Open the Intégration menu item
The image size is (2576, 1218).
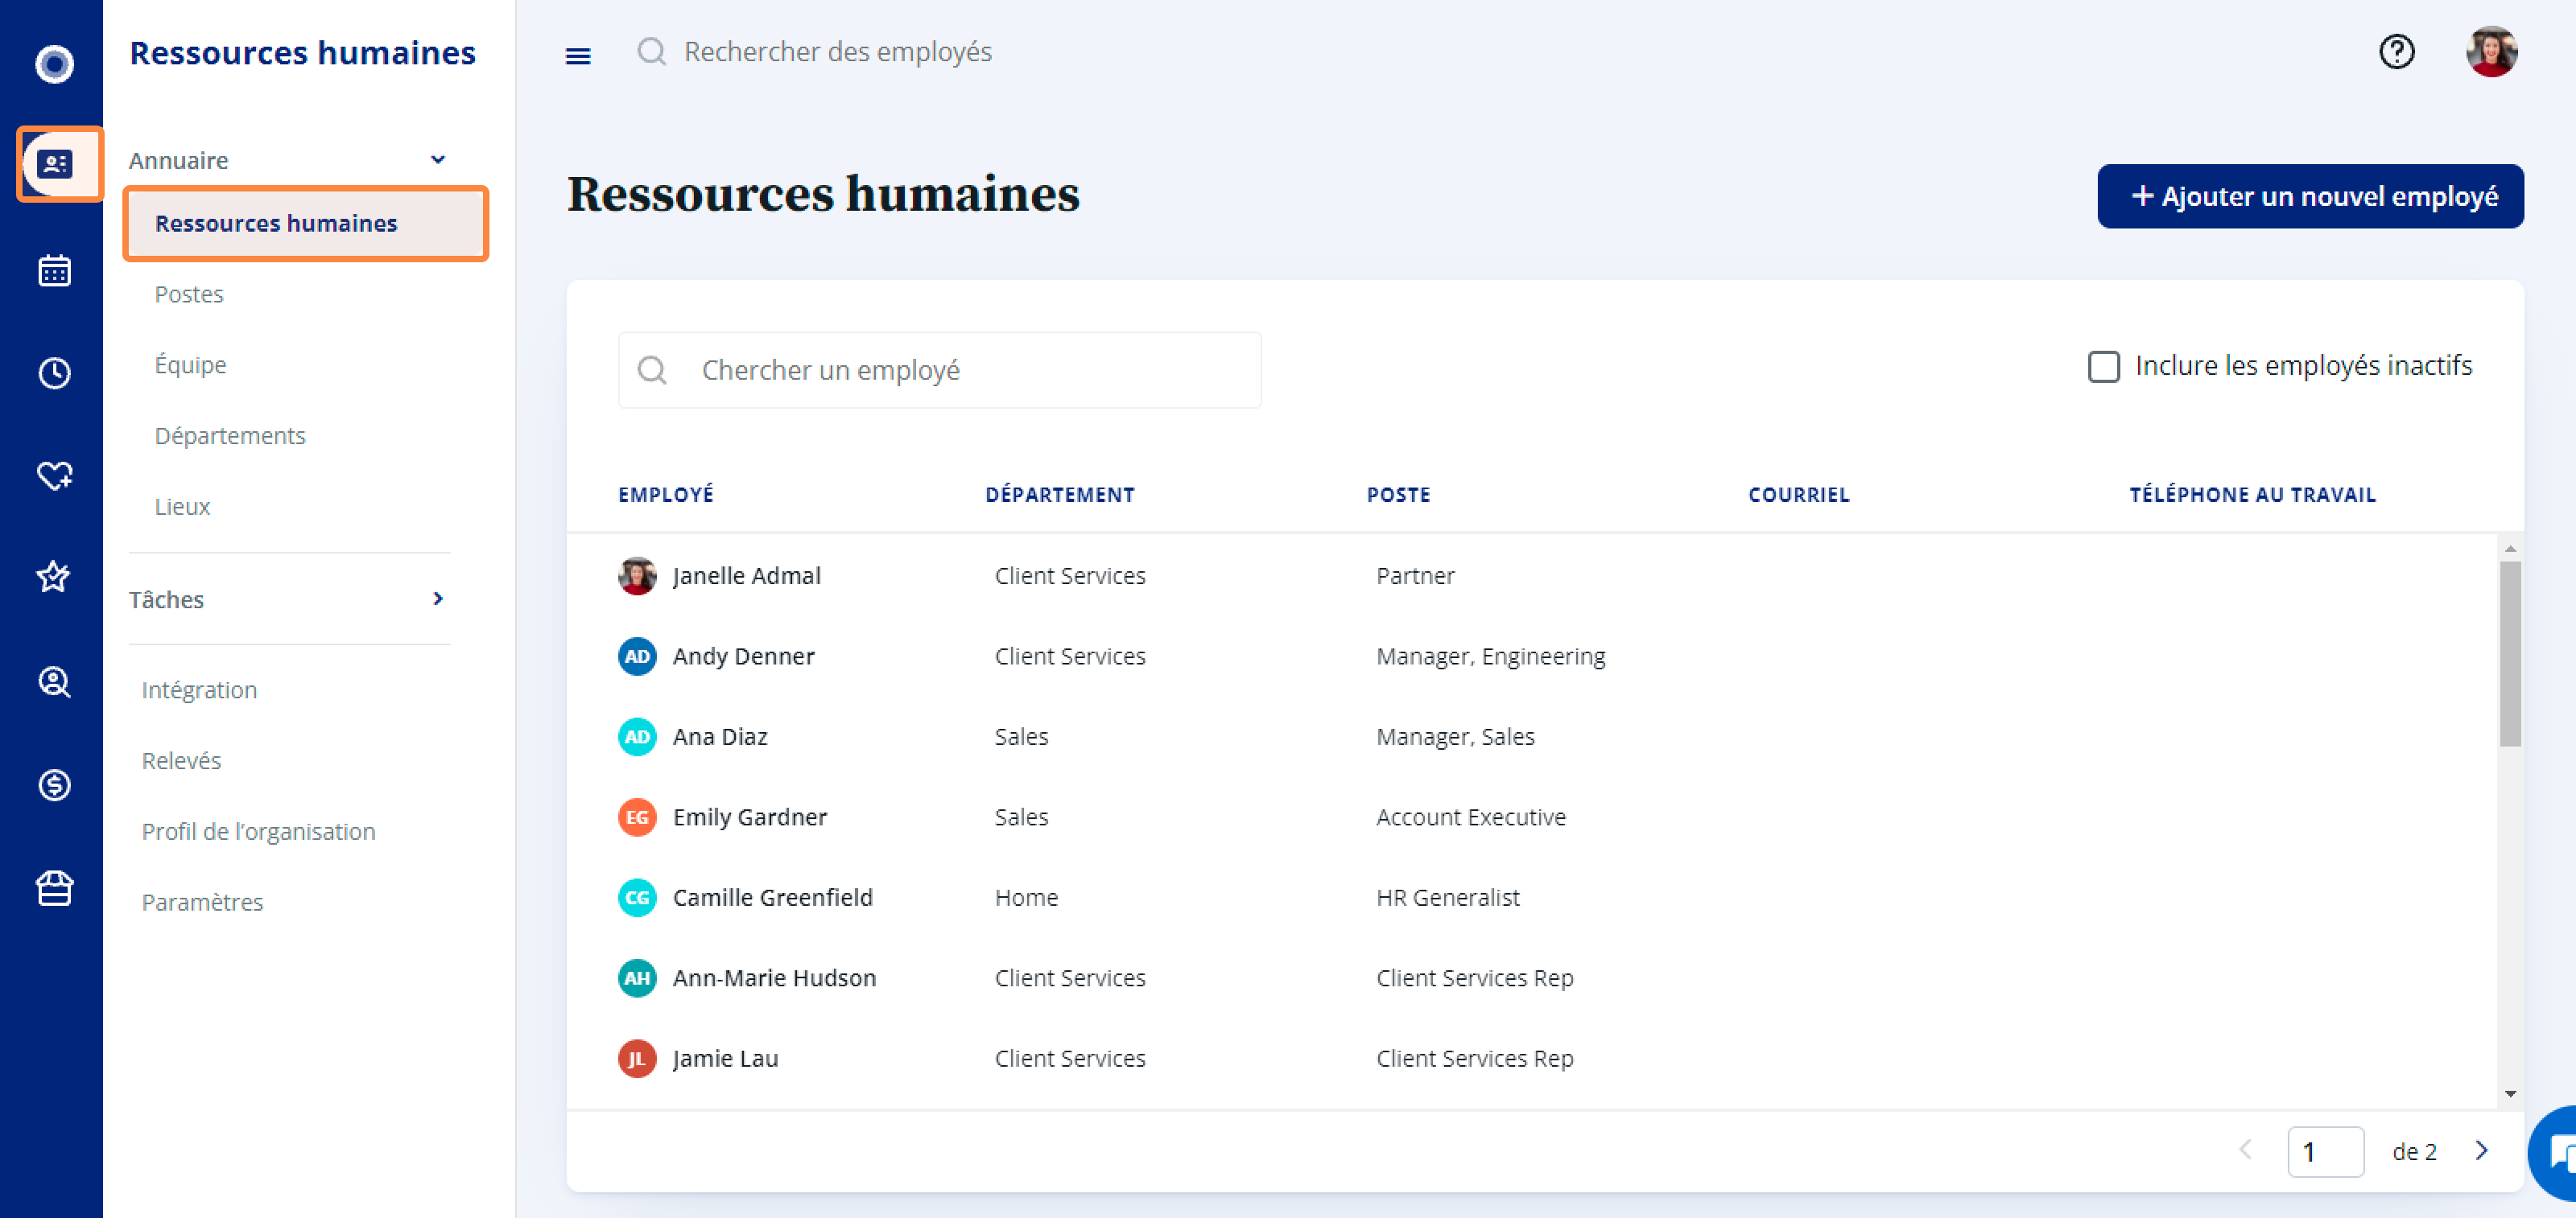199,689
